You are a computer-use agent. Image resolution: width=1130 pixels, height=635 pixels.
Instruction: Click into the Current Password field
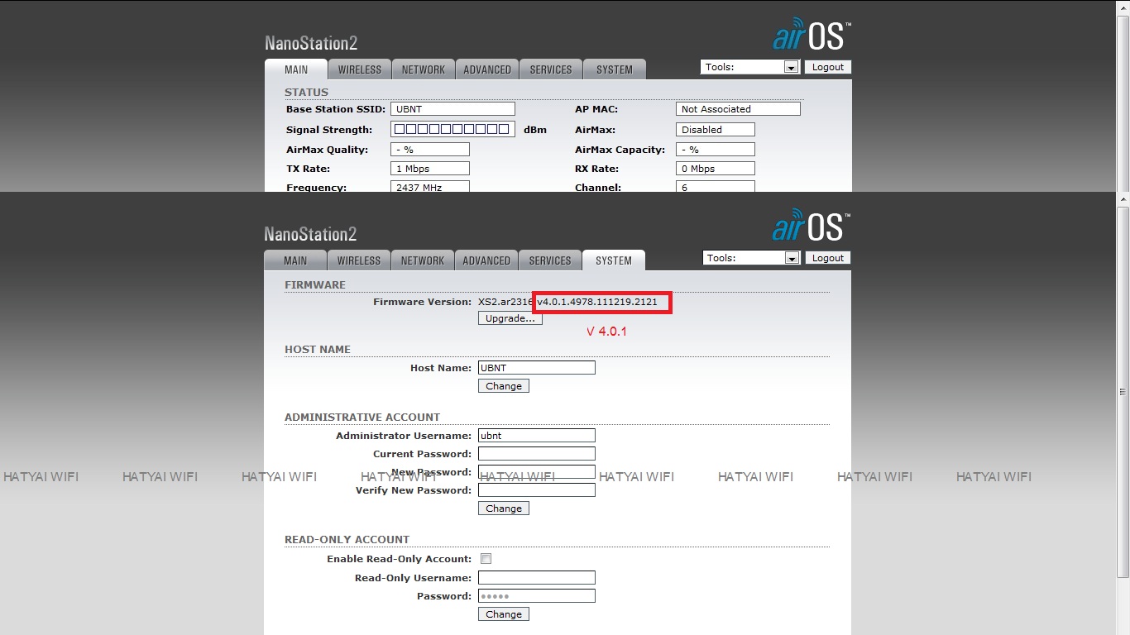[537, 454]
